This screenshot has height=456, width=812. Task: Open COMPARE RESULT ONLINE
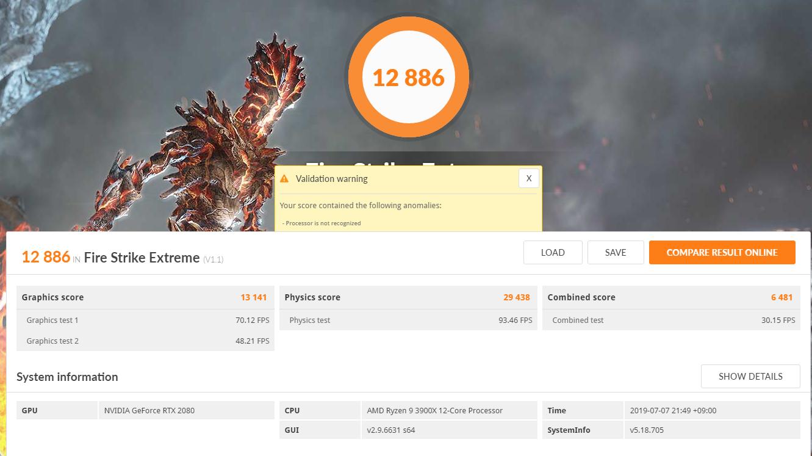(x=722, y=252)
